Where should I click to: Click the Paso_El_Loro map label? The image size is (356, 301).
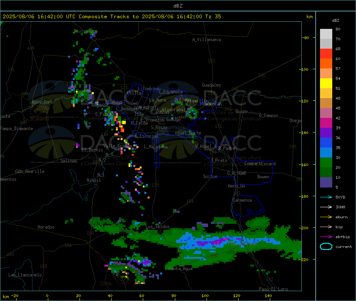[274, 289]
